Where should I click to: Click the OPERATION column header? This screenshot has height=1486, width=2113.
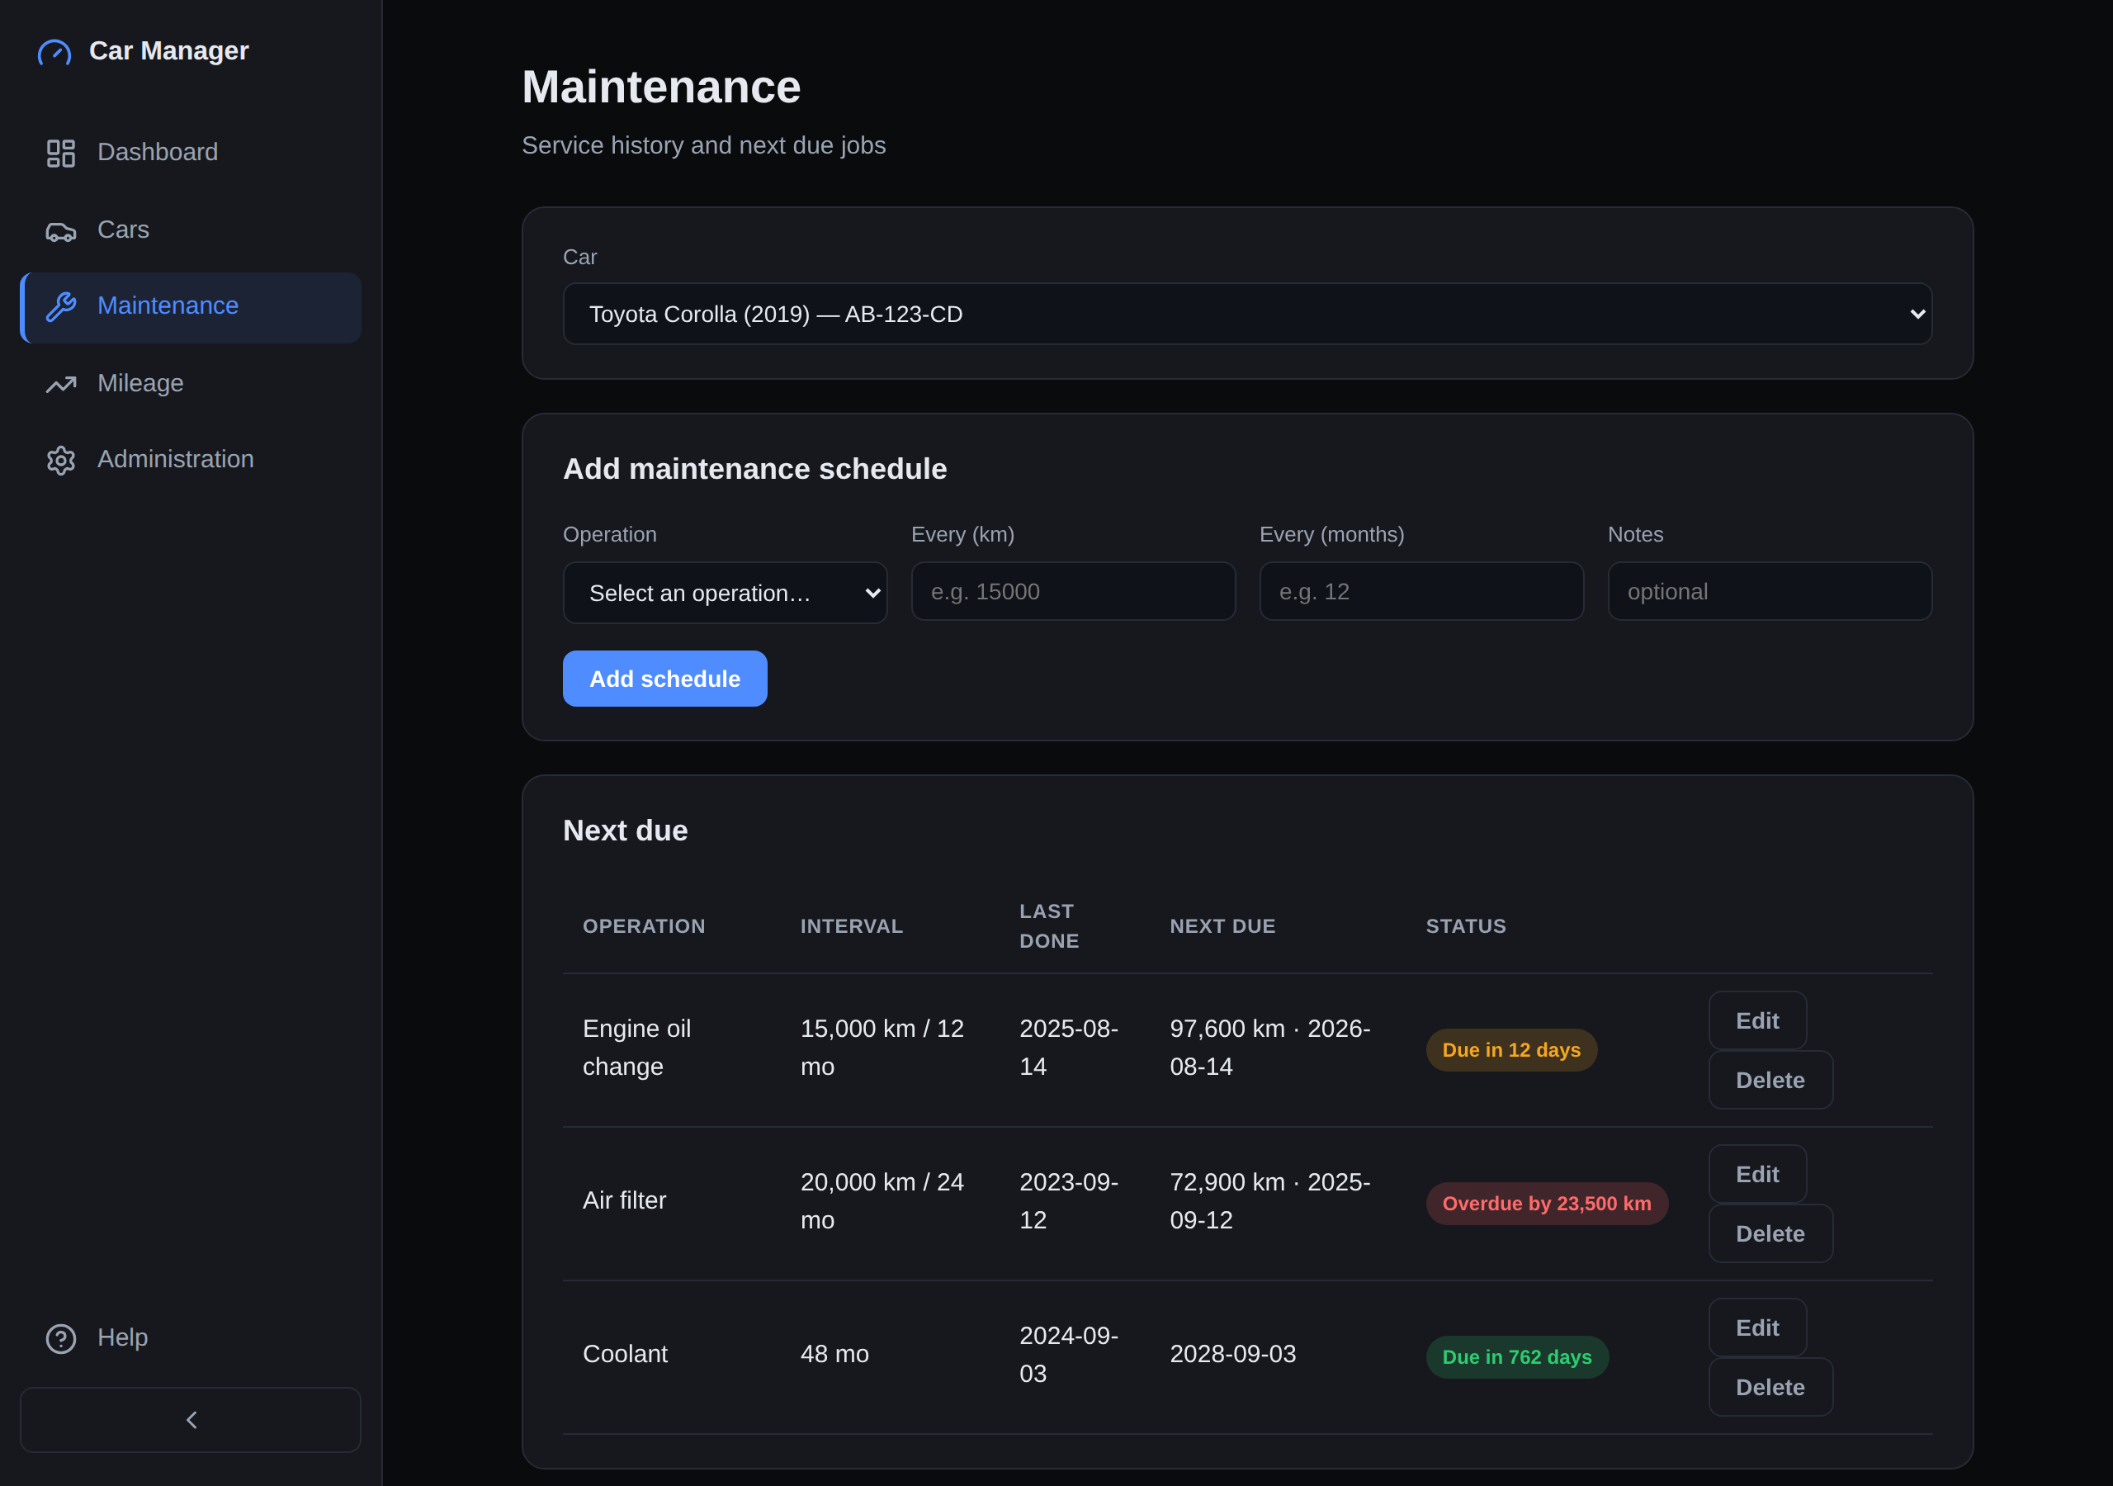point(644,926)
